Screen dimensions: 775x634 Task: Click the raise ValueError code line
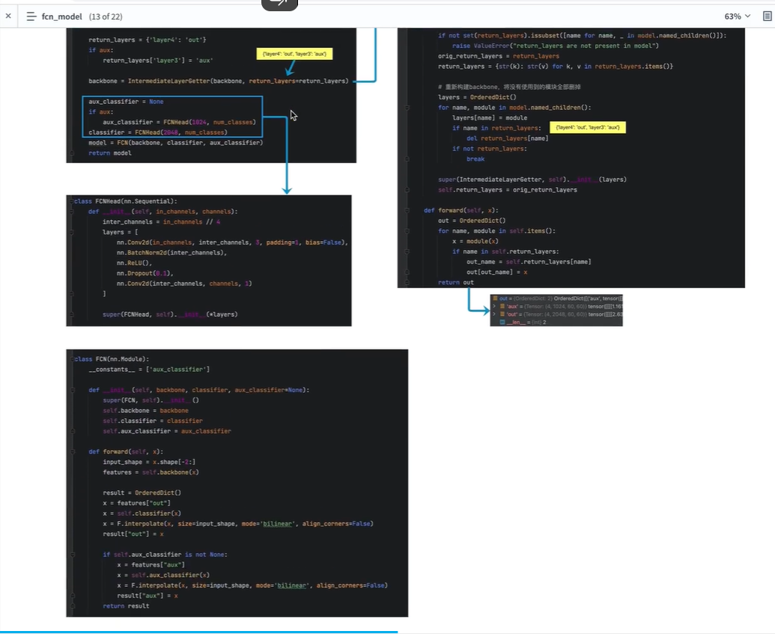point(555,46)
